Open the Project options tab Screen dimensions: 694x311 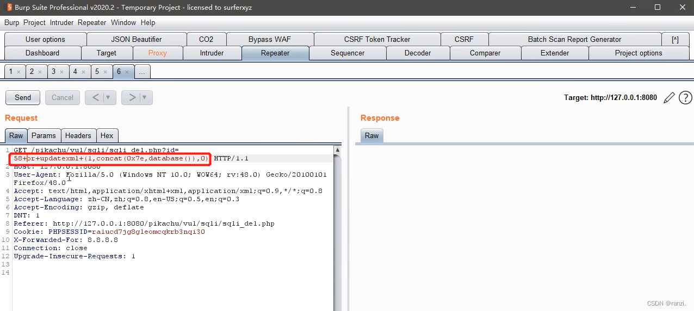639,53
